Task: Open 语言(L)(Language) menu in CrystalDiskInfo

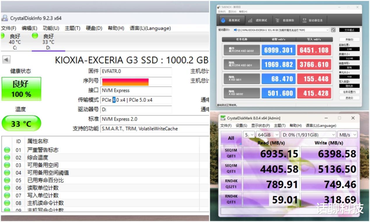Action: 150,28
